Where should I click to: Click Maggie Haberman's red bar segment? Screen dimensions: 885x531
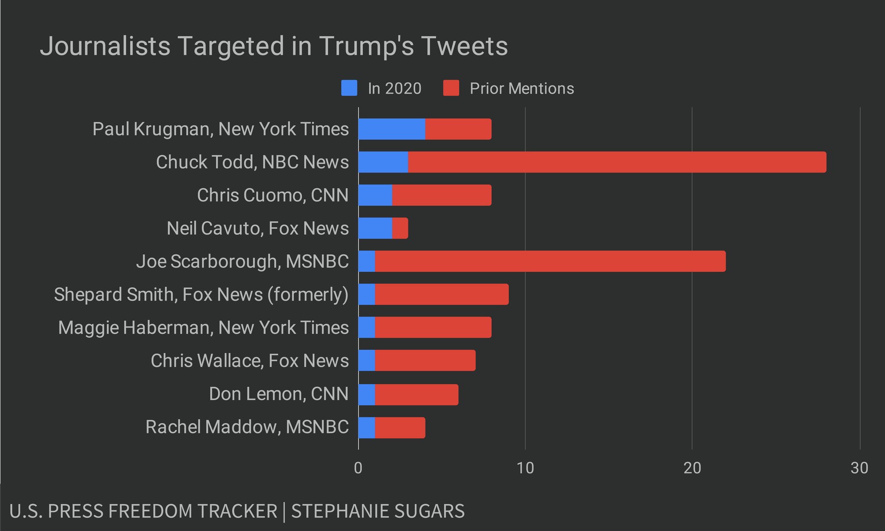coord(433,327)
